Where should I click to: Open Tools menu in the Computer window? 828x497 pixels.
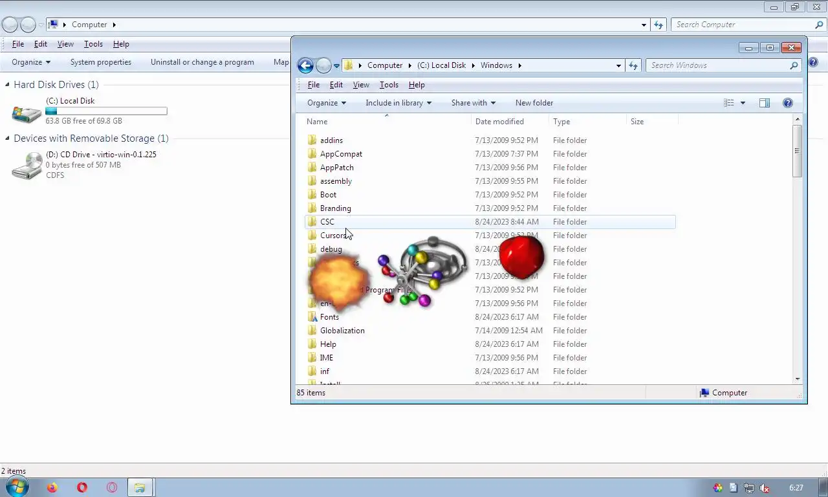93,44
